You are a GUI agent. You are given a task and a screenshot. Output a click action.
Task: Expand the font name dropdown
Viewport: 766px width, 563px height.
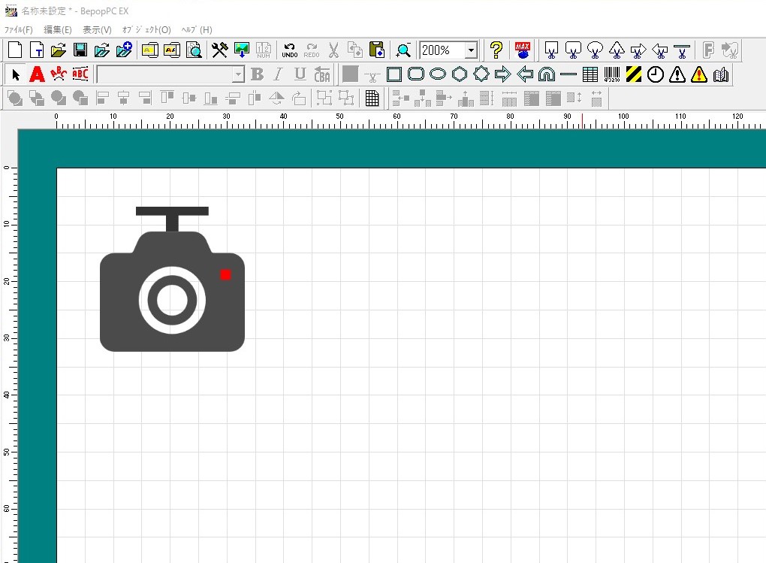point(238,74)
